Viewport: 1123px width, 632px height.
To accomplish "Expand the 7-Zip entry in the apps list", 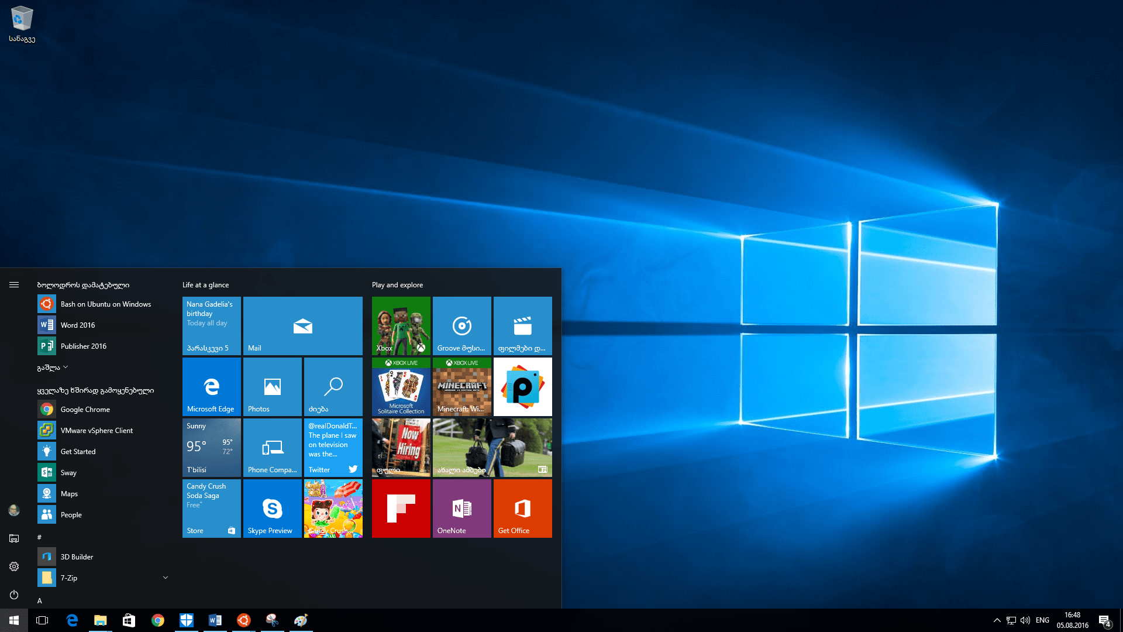I will 166,578.
